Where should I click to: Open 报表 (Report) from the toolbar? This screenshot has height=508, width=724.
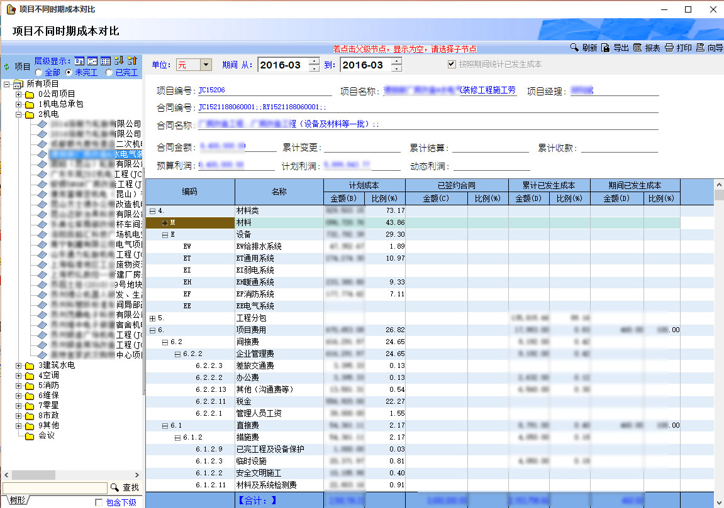pos(637,48)
